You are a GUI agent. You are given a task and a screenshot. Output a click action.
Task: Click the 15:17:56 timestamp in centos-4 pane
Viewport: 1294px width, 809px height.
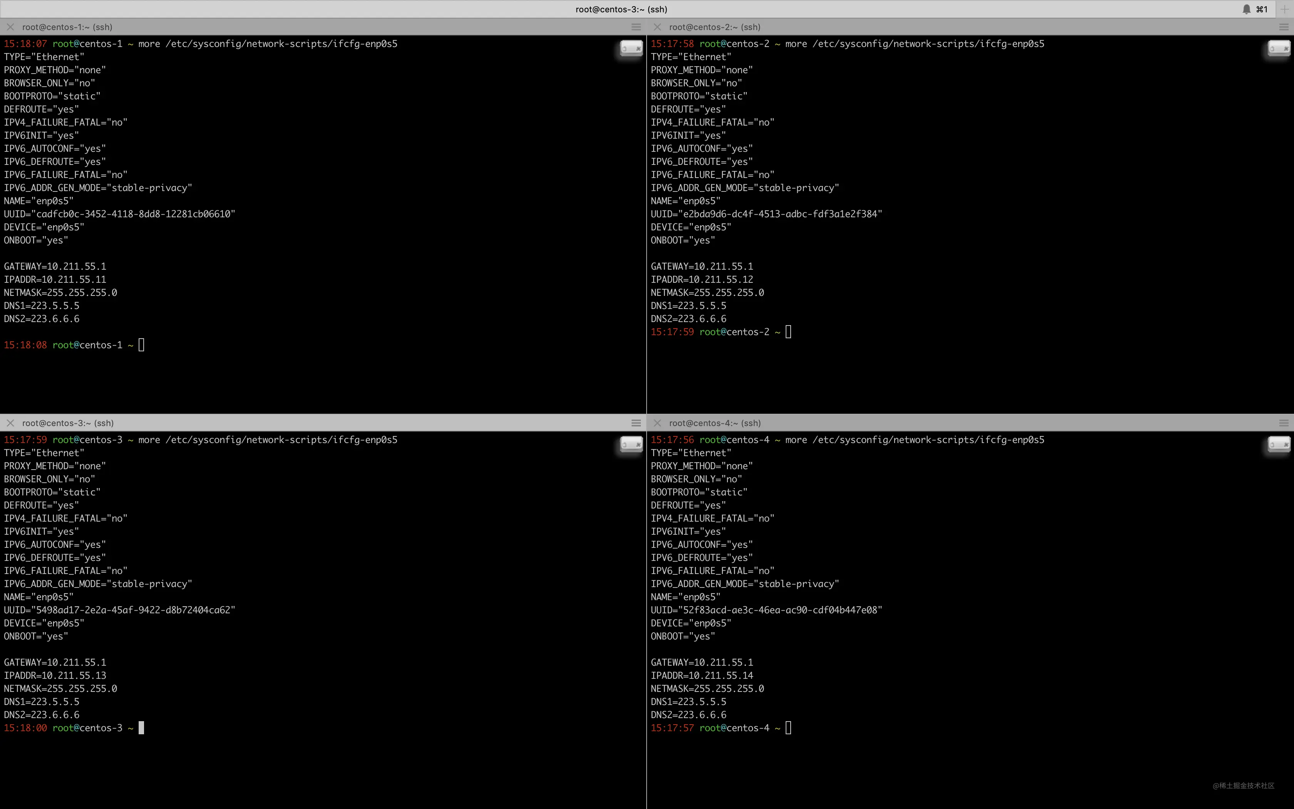tap(672, 440)
